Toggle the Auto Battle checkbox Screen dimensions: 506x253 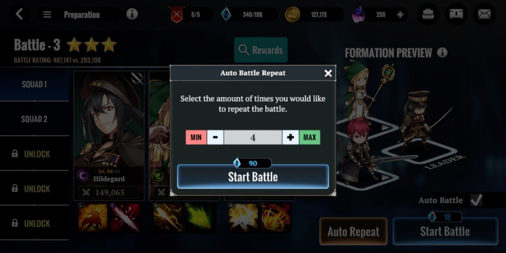476,200
